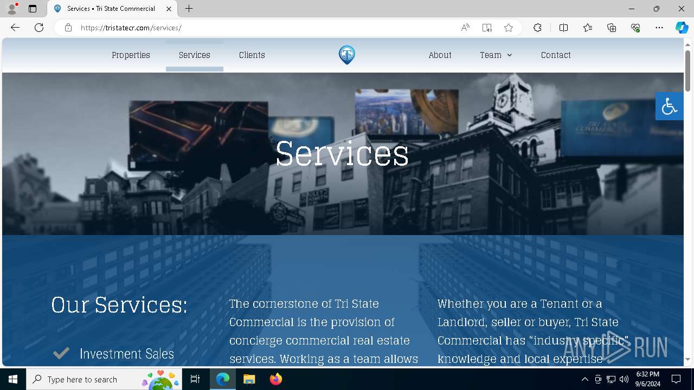Click the page vertical scrollbar thumb
Screen dimensions: 694x390
pyautogui.click(x=687, y=70)
